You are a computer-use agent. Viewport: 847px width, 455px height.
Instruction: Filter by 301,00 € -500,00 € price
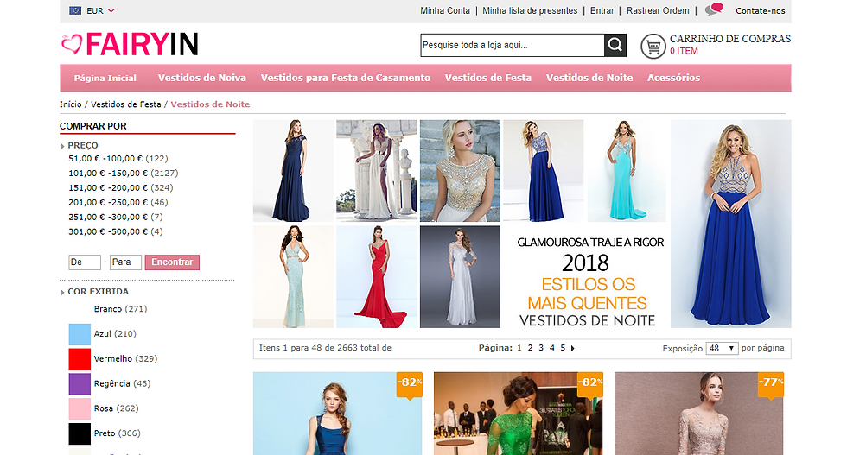click(116, 231)
